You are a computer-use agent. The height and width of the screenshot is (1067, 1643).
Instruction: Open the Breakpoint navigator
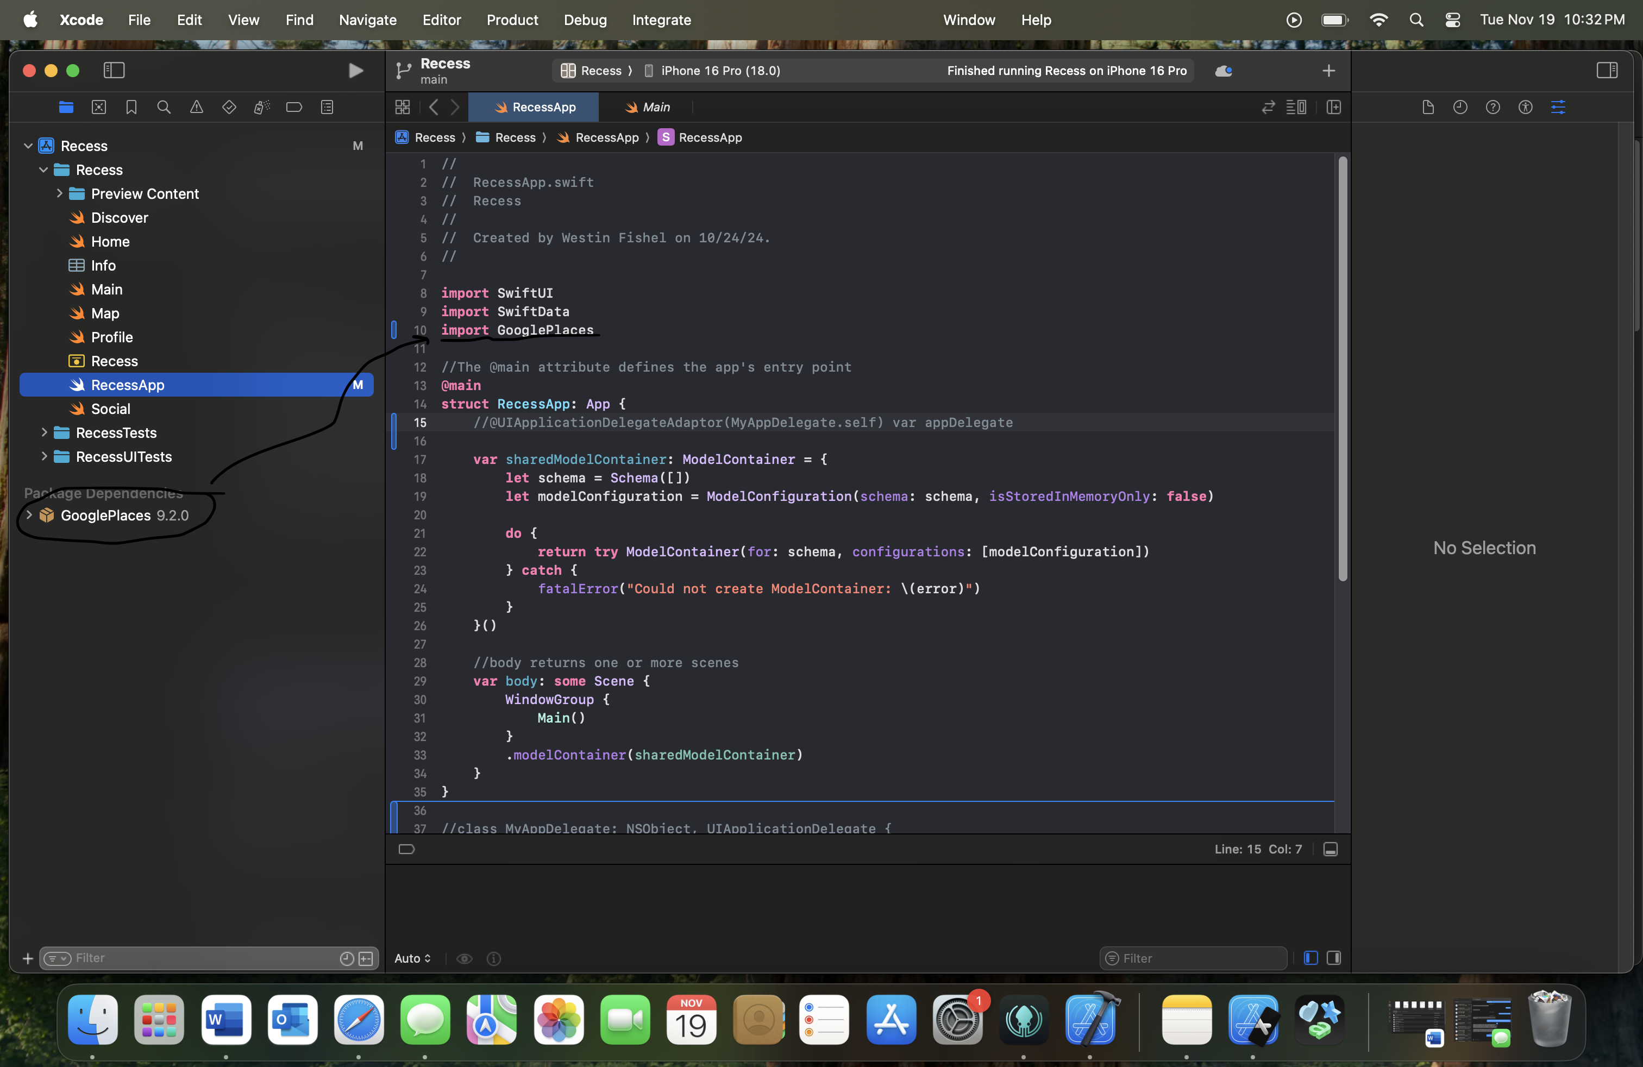pos(294,107)
